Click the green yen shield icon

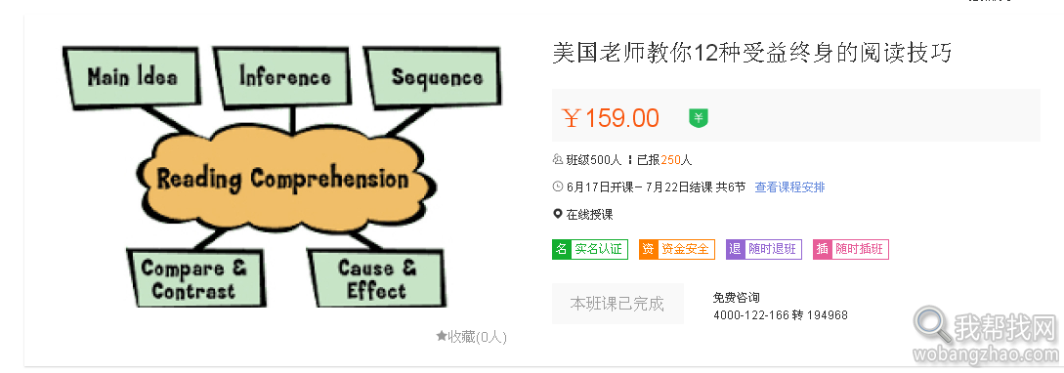click(x=699, y=119)
